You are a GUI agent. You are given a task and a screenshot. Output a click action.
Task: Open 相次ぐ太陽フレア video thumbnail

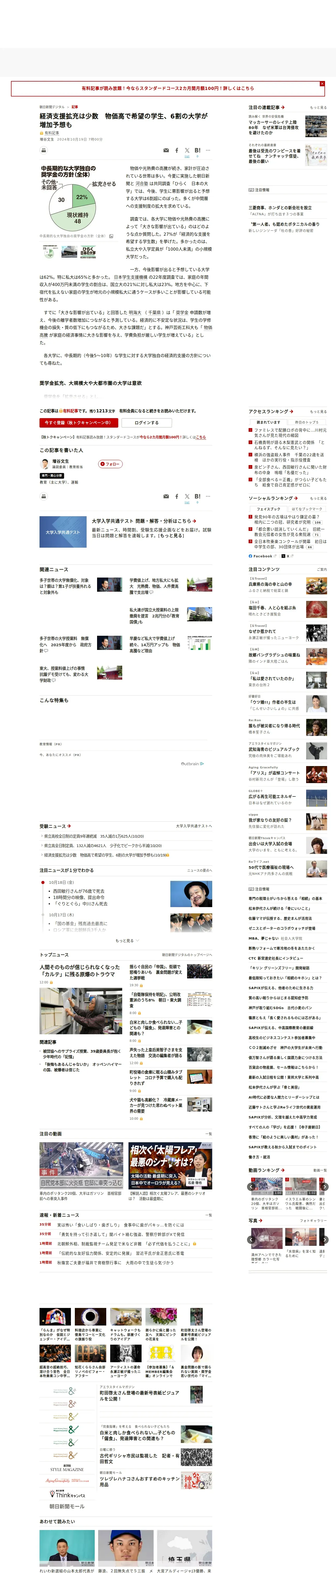coord(170,1165)
